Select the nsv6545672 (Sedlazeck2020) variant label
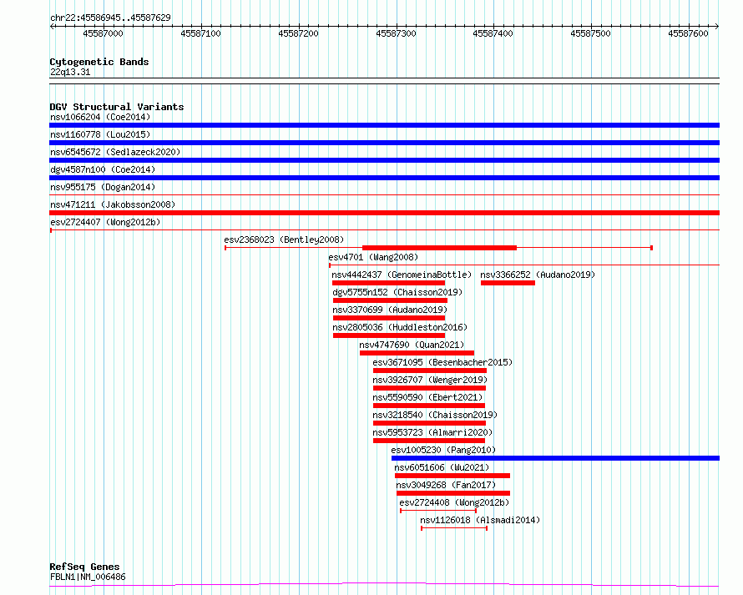This screenshot has height=595, width=743. tap(115, 152)
